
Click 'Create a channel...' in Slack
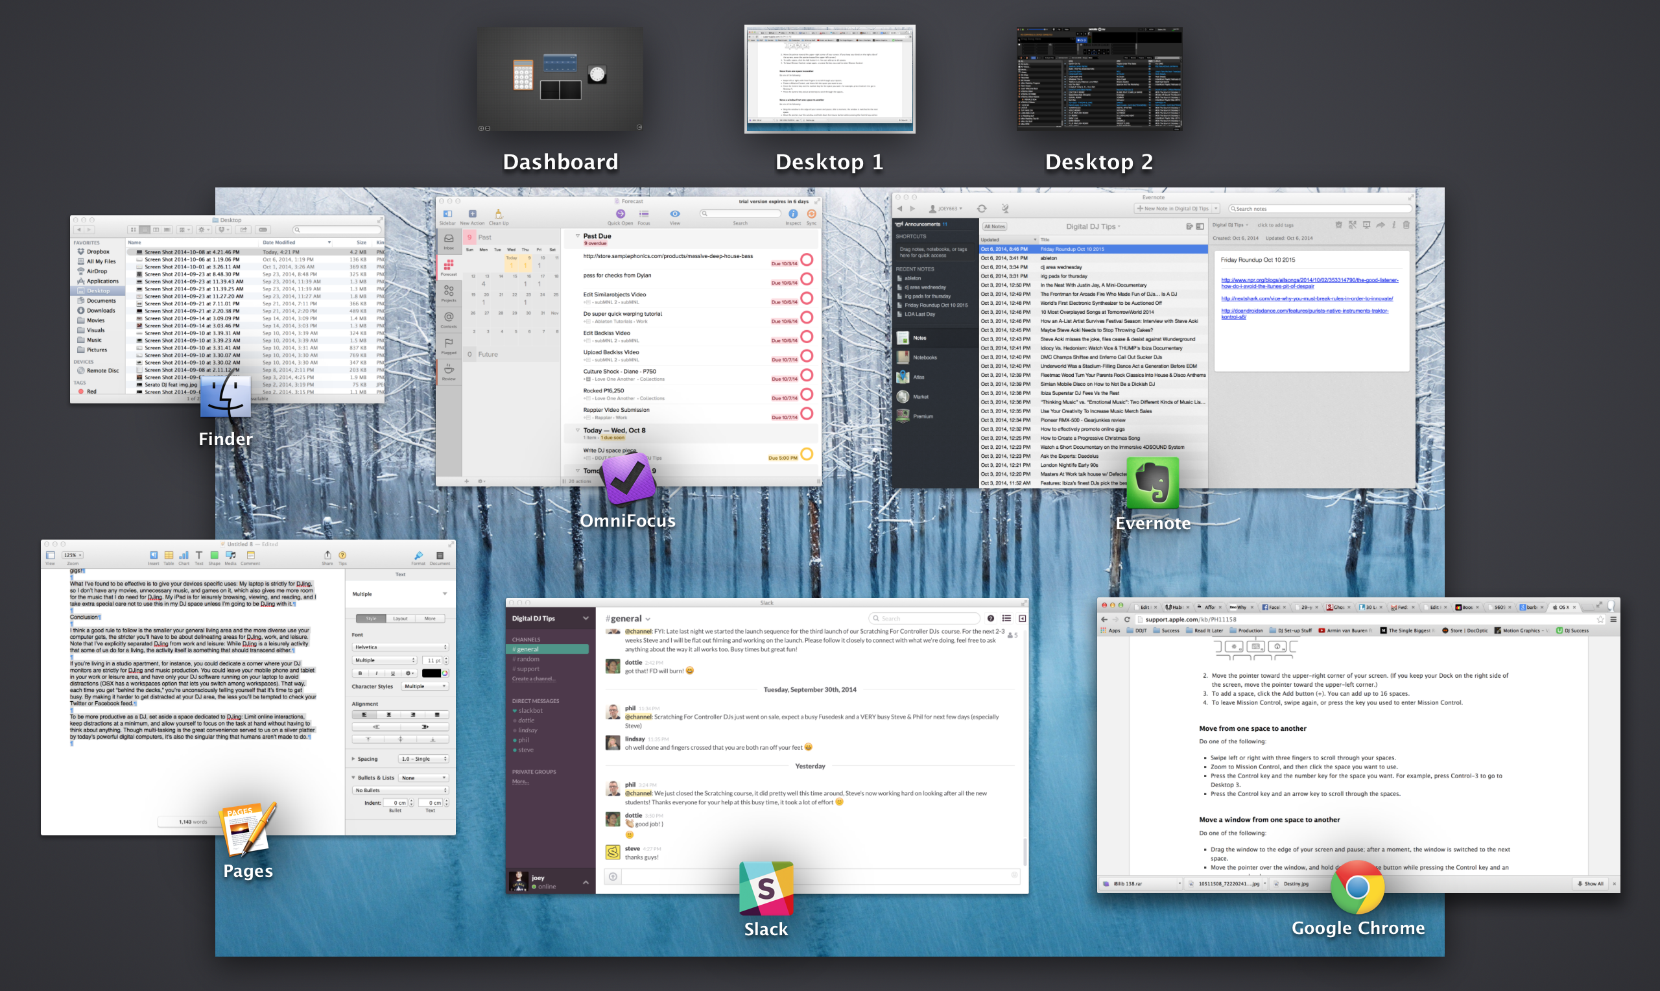(533, 678)
